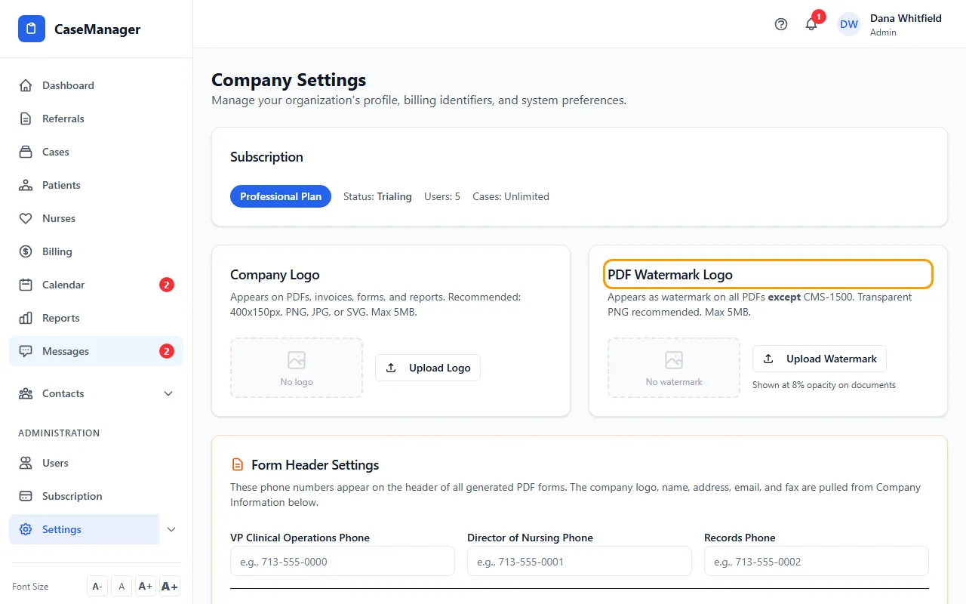Toggle the chevron next to Settings
The width and height of the screenshot is (966, 604).
coord(171,529)
